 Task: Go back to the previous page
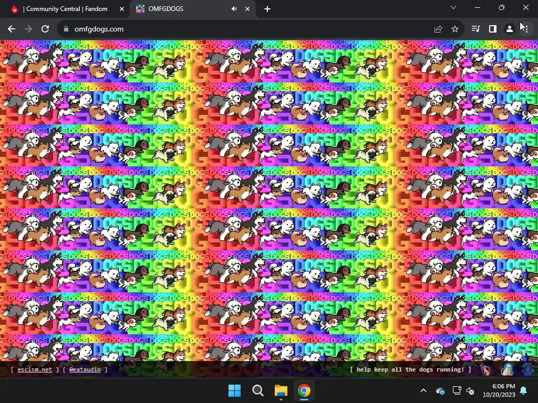(x=12, y=29)
